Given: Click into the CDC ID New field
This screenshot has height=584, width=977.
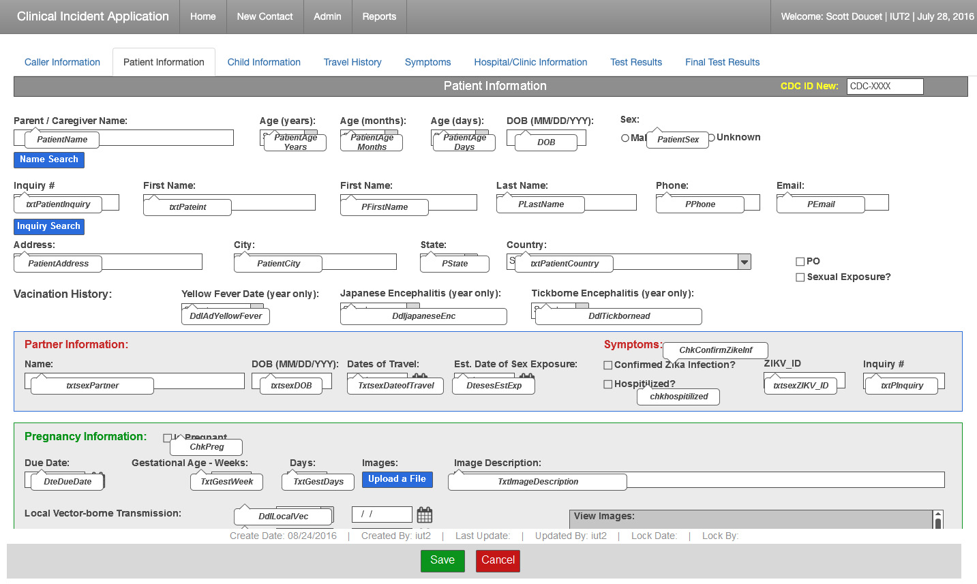Looking at the screenshot, I should coord(884,87).
